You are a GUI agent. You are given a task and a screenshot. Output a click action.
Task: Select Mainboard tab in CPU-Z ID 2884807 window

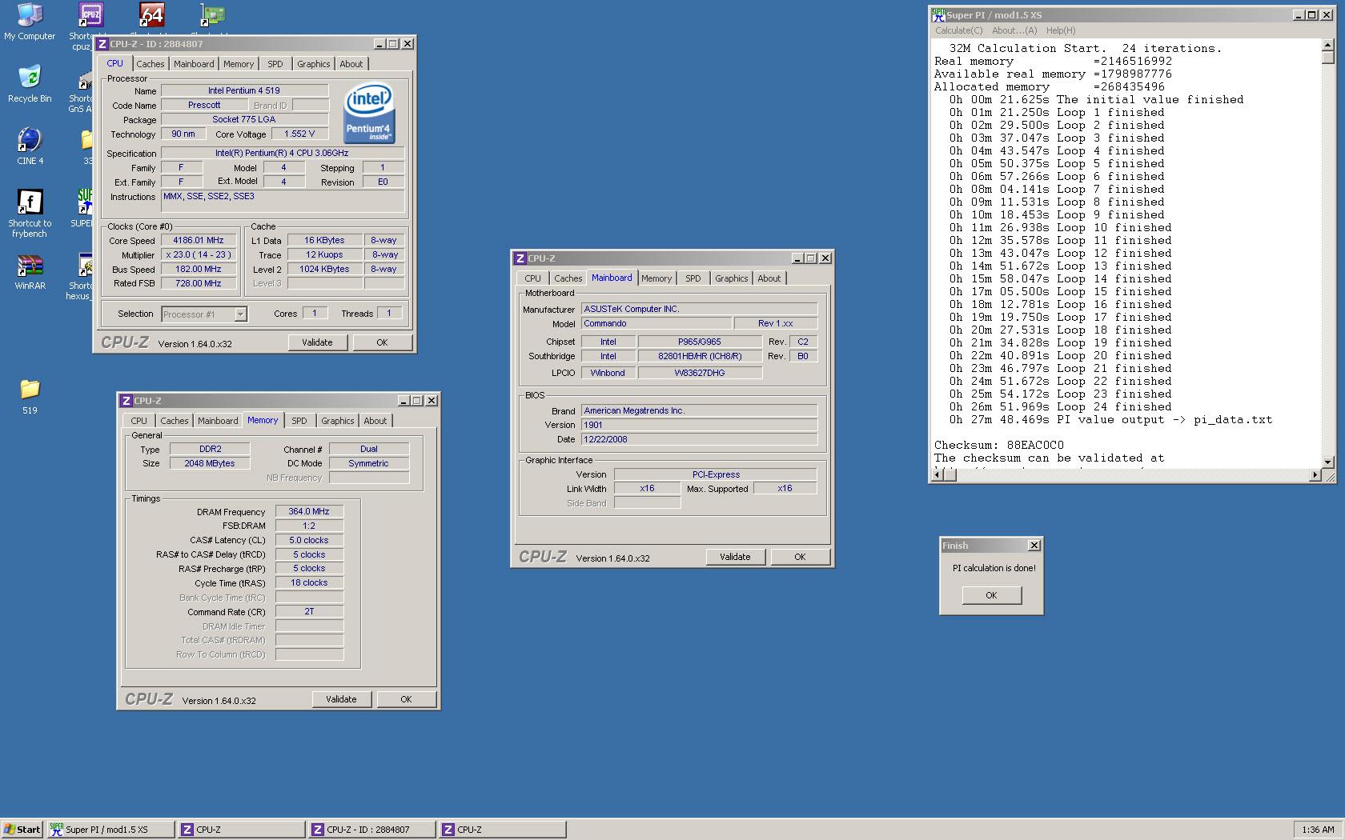pos(194,64)
